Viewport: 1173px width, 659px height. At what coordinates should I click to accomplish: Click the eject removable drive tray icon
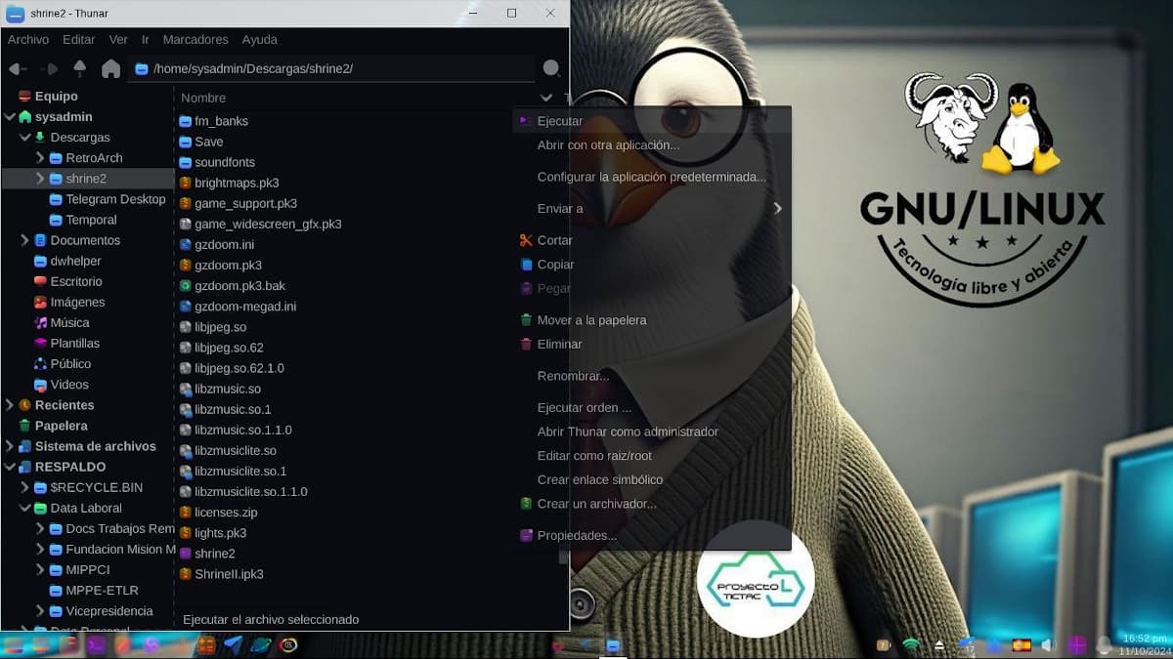[x=939, y=645]
